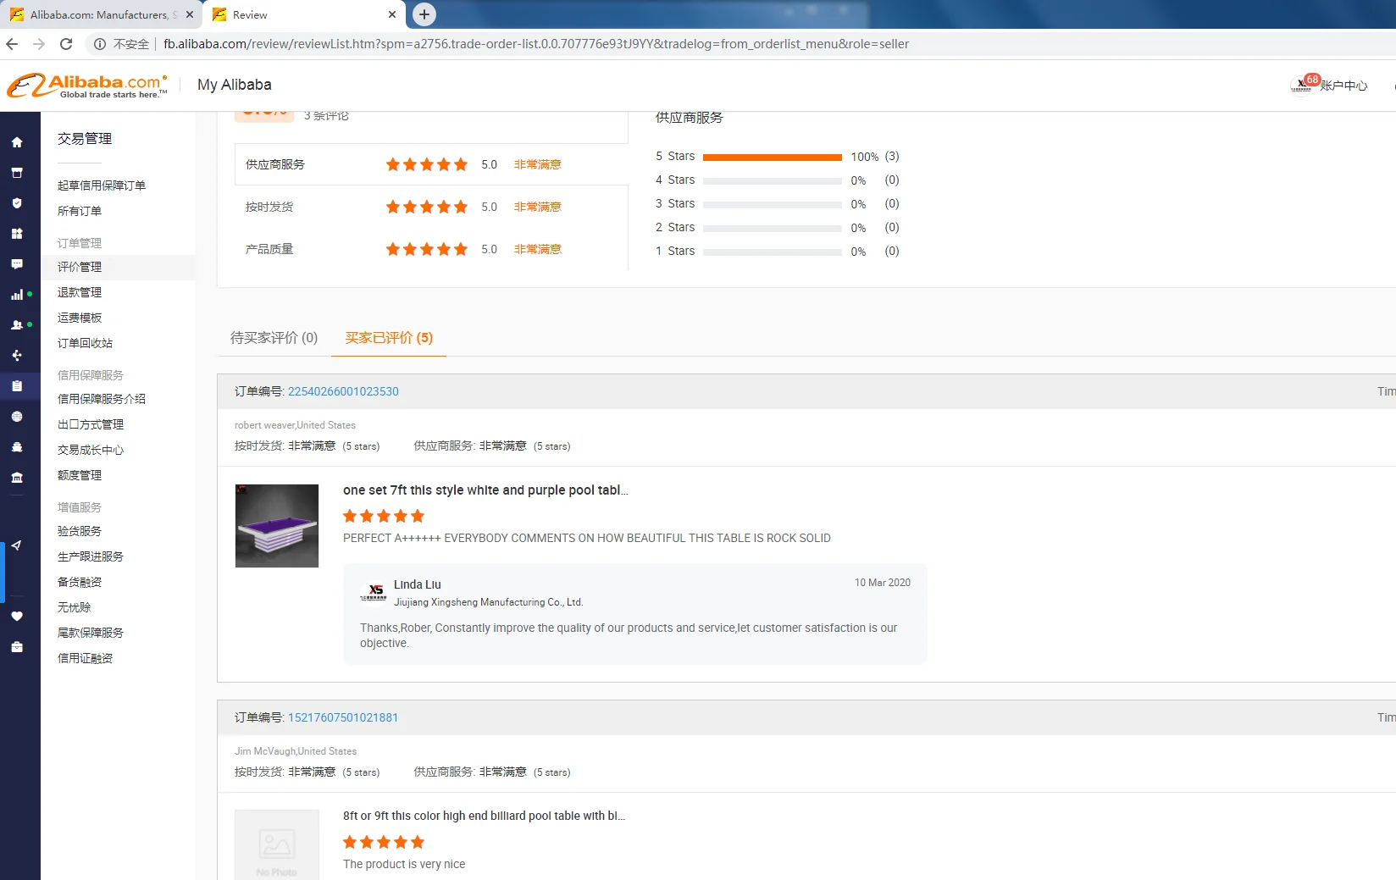1396x880 pixels.
Task: Open the home icon in the dark sidebar
Action: click(x=17, y=142)
